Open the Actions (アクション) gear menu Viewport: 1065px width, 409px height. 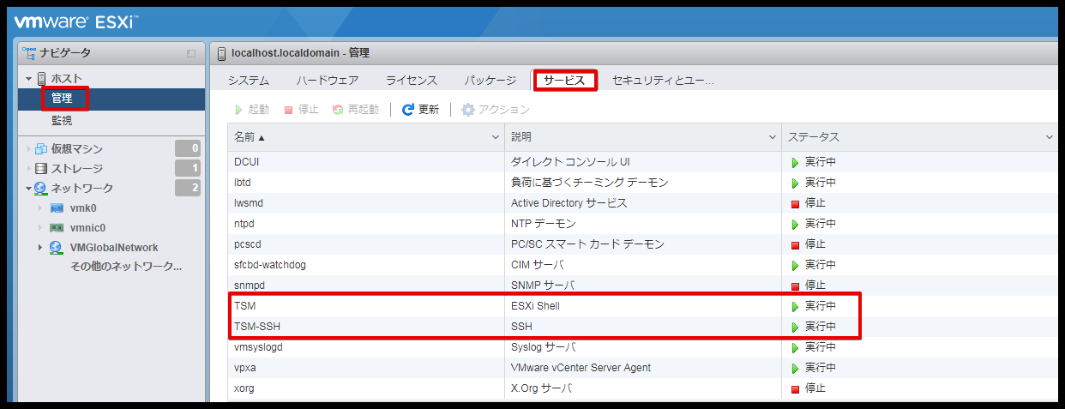[x=496, y=110]
